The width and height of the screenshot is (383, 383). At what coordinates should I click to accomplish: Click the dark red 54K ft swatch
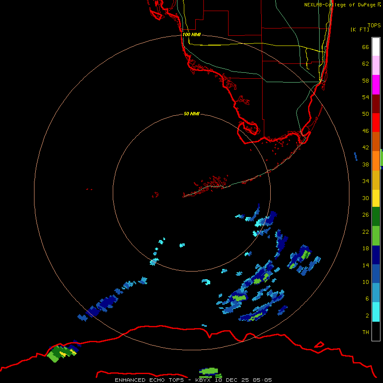click(x=376, y=103)
